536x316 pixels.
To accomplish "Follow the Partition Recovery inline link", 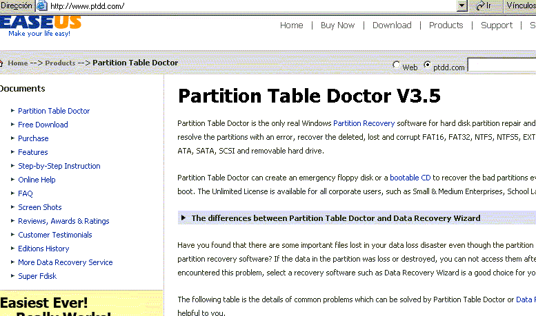I will pyautogui.click(x=364, y=123).
